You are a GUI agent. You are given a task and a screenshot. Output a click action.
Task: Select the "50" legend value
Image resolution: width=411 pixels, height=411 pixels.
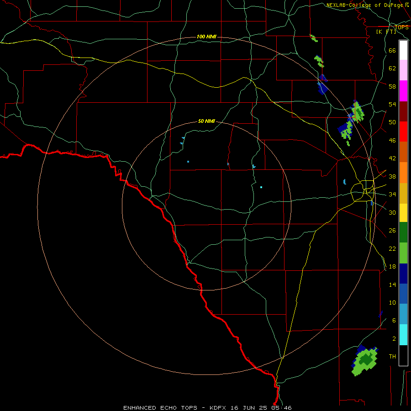tap(392, 122)
